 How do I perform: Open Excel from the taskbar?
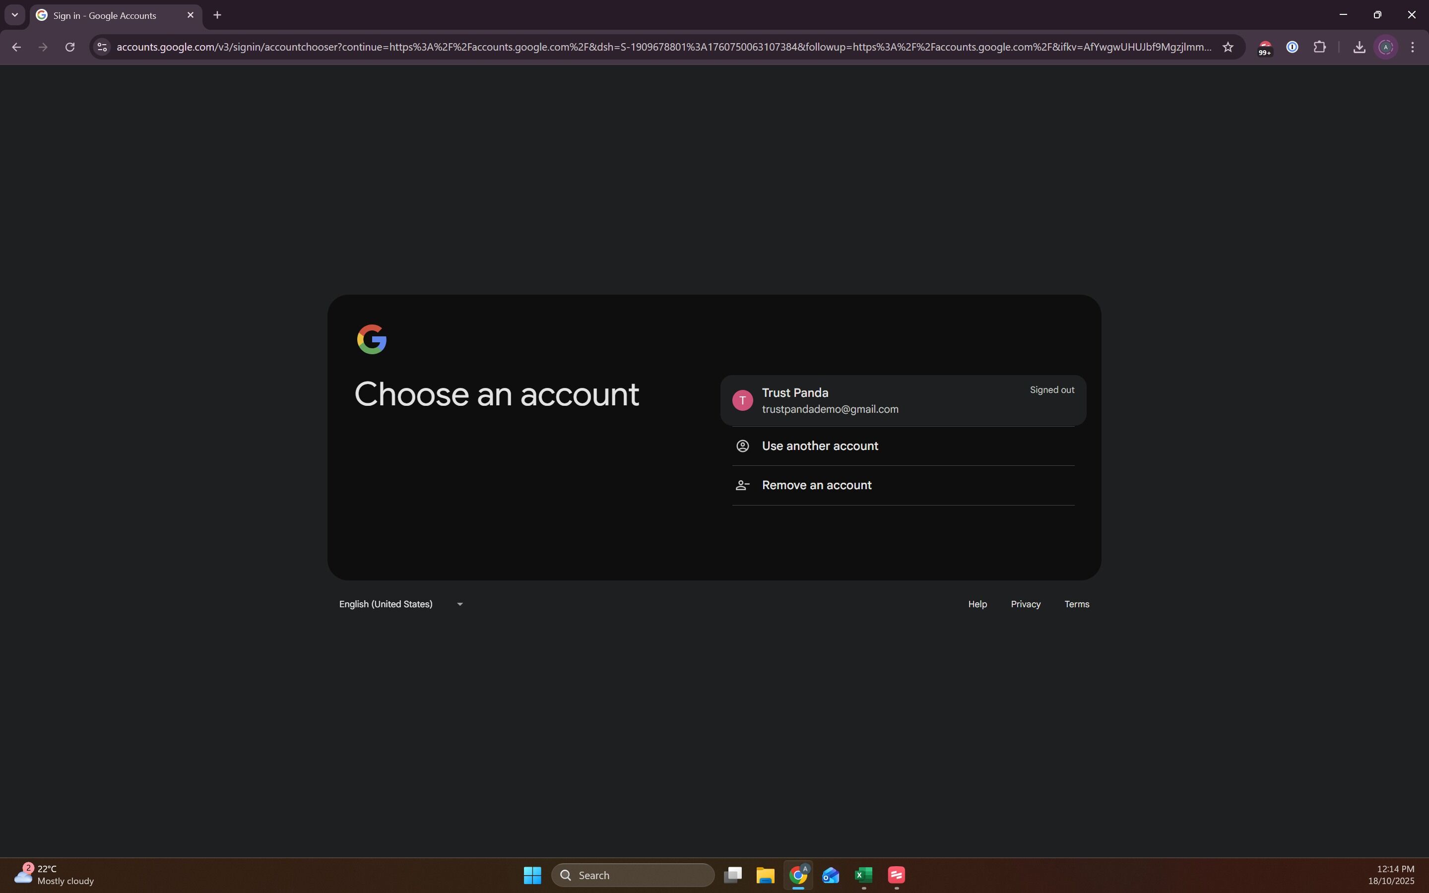tap(863, 875)
